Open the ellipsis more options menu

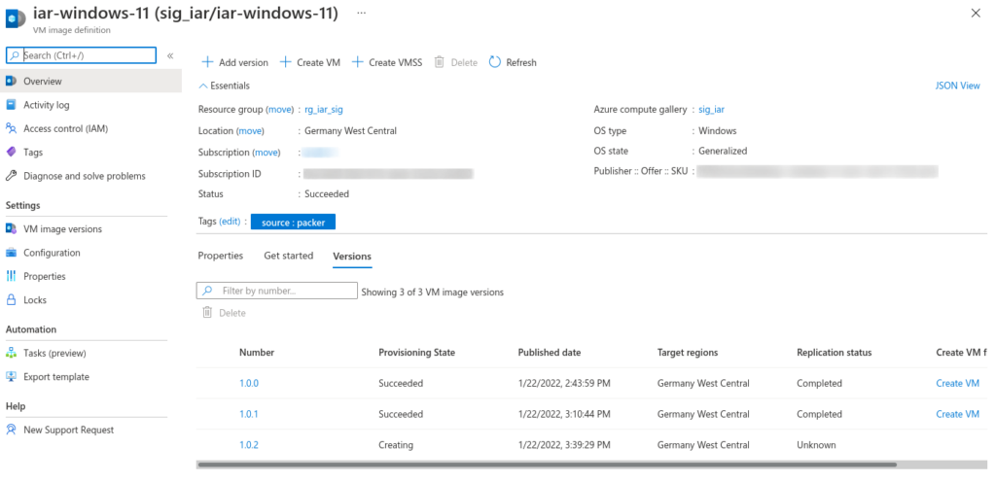click(x=361, y=14)
